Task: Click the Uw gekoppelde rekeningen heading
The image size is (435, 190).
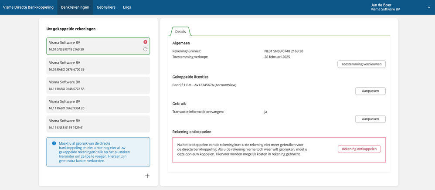Action: coord(71,28)
